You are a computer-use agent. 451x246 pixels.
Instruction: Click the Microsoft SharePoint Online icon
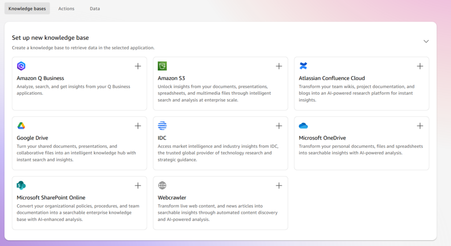point(21,185)
